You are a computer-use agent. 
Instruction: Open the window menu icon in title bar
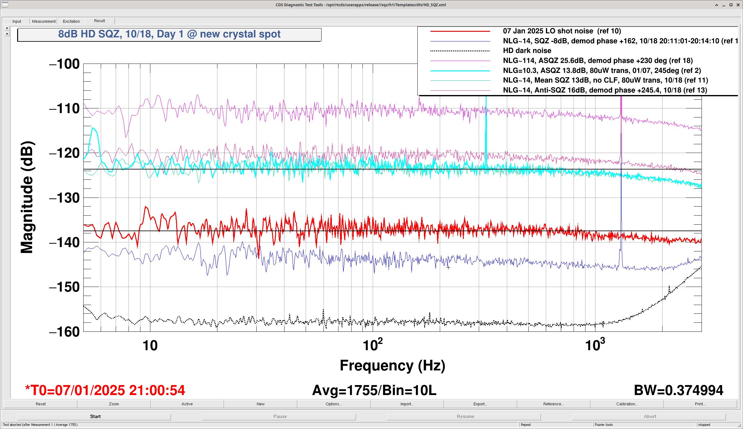[x=5, y=5]
